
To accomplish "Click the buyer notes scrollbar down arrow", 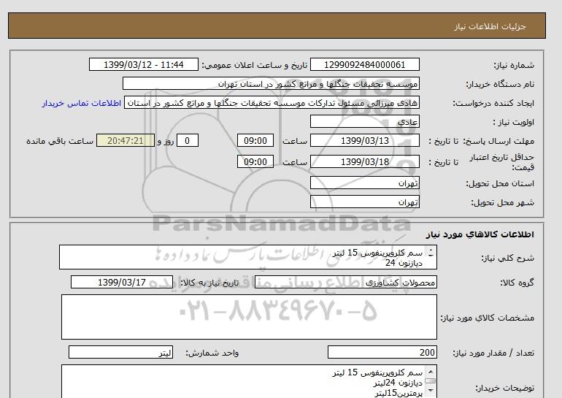I will pyautogui.click(x=431, y=390).
